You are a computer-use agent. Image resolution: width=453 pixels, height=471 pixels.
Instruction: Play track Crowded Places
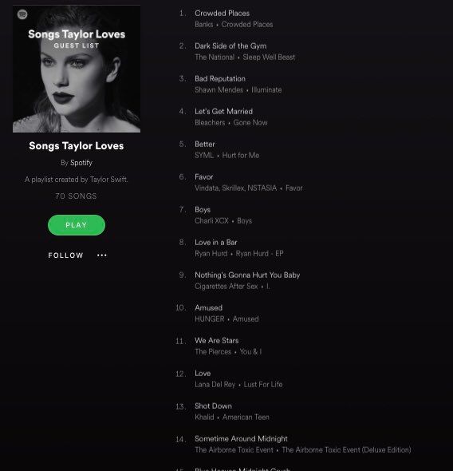pos(222,14)
